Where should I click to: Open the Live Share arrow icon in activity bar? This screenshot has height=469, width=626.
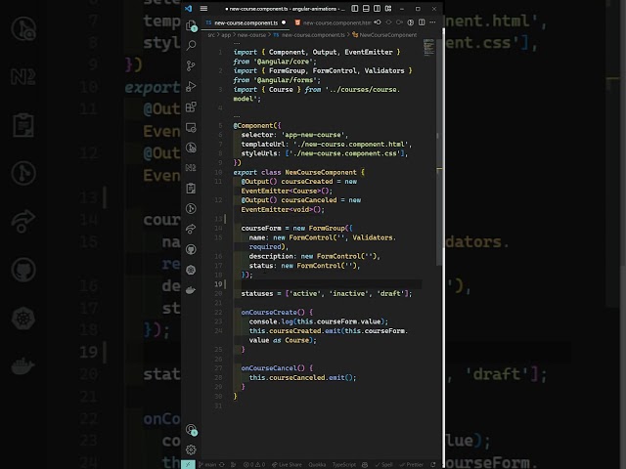(192, 229)
